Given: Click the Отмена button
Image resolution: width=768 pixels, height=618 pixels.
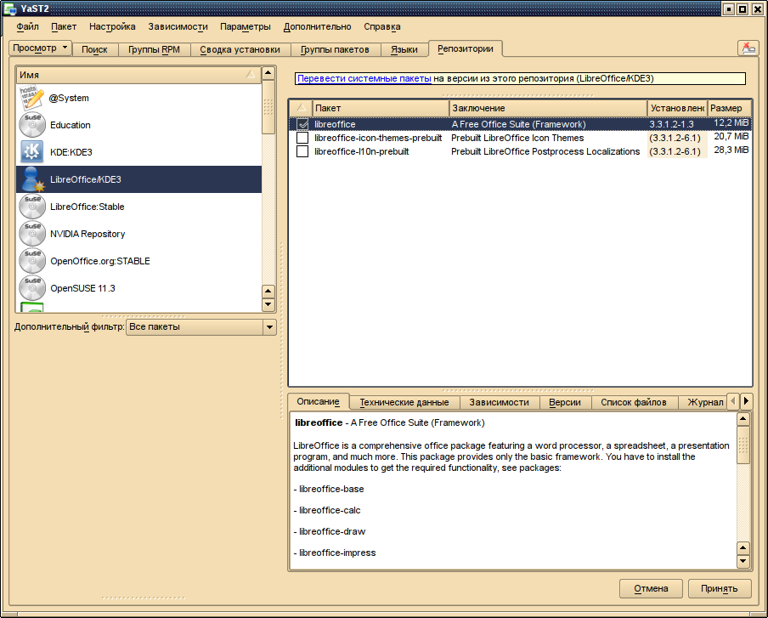Looking at the screenshot, I should 651,588.
